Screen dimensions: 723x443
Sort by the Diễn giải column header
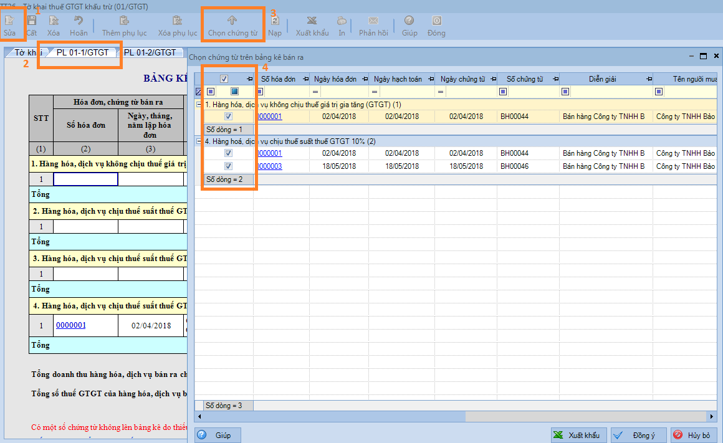602,79
